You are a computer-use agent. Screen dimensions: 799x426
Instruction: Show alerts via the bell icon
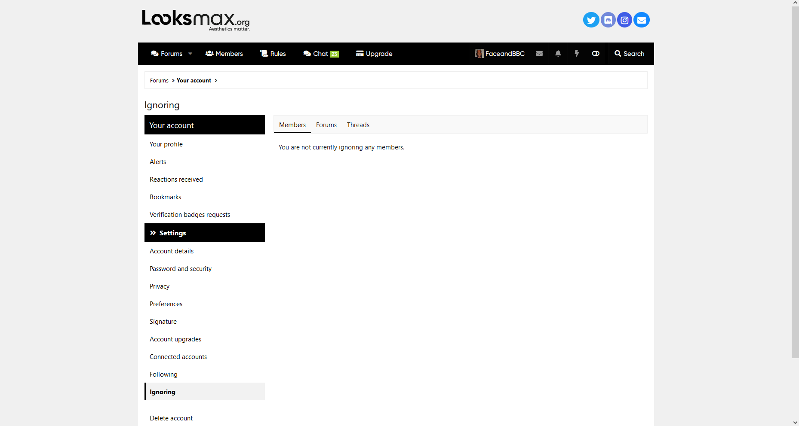558,54
